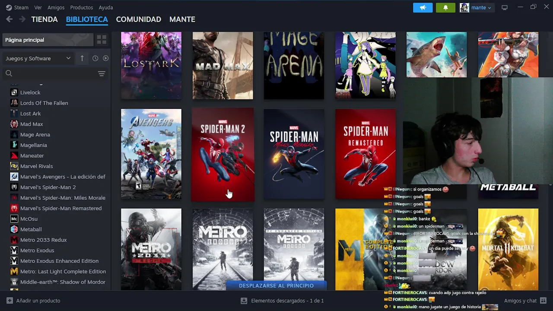The image size is (553, 311).
Task: Open the Spider-Man 2 cover art
Action: pyautogui.click(x=223, y=155)
